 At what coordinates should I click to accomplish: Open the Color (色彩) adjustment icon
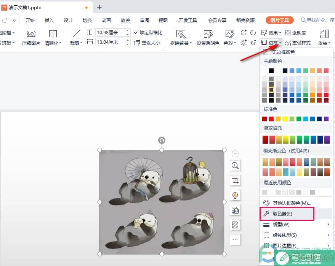coord(230,34)
